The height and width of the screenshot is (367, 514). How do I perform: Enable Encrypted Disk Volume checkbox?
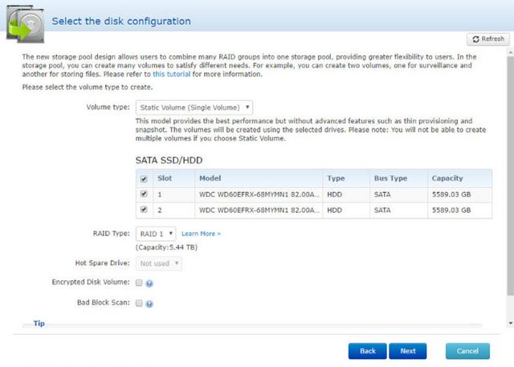tap(139, 283)
